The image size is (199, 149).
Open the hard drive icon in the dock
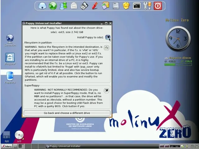click(116, 6)
